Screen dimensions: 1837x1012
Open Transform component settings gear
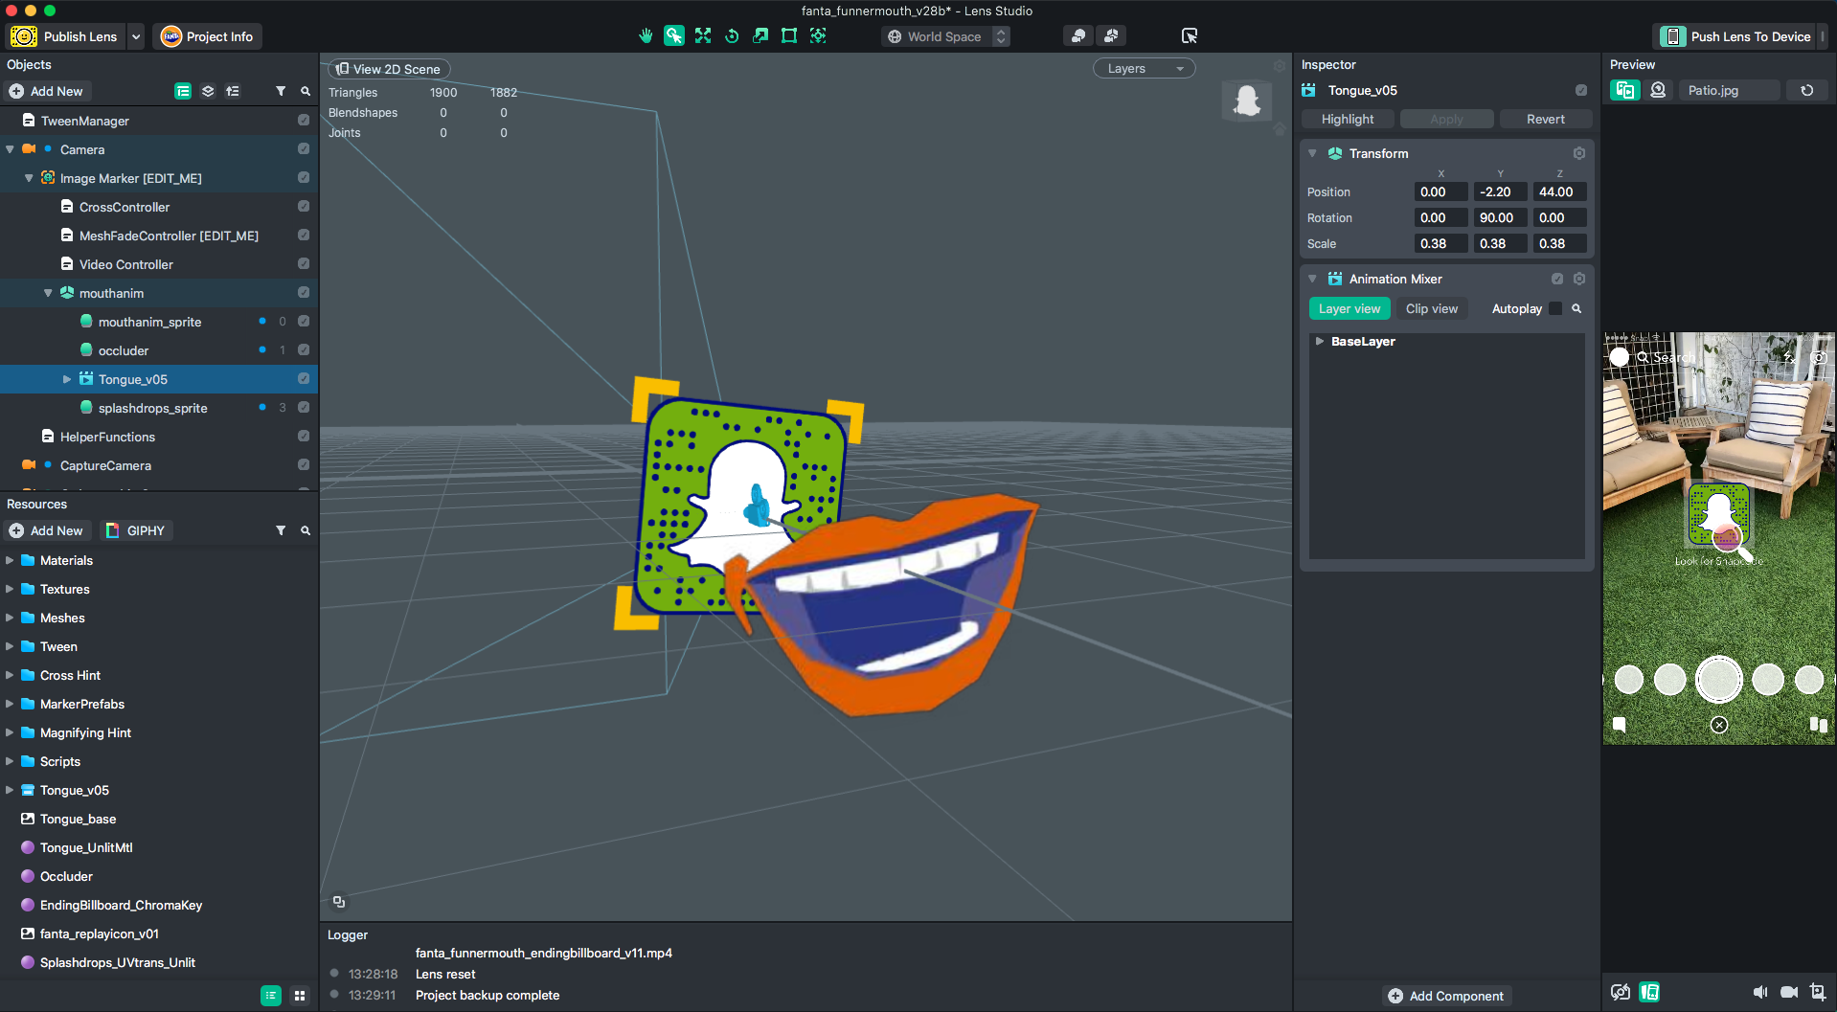[x=1579, y=153]
